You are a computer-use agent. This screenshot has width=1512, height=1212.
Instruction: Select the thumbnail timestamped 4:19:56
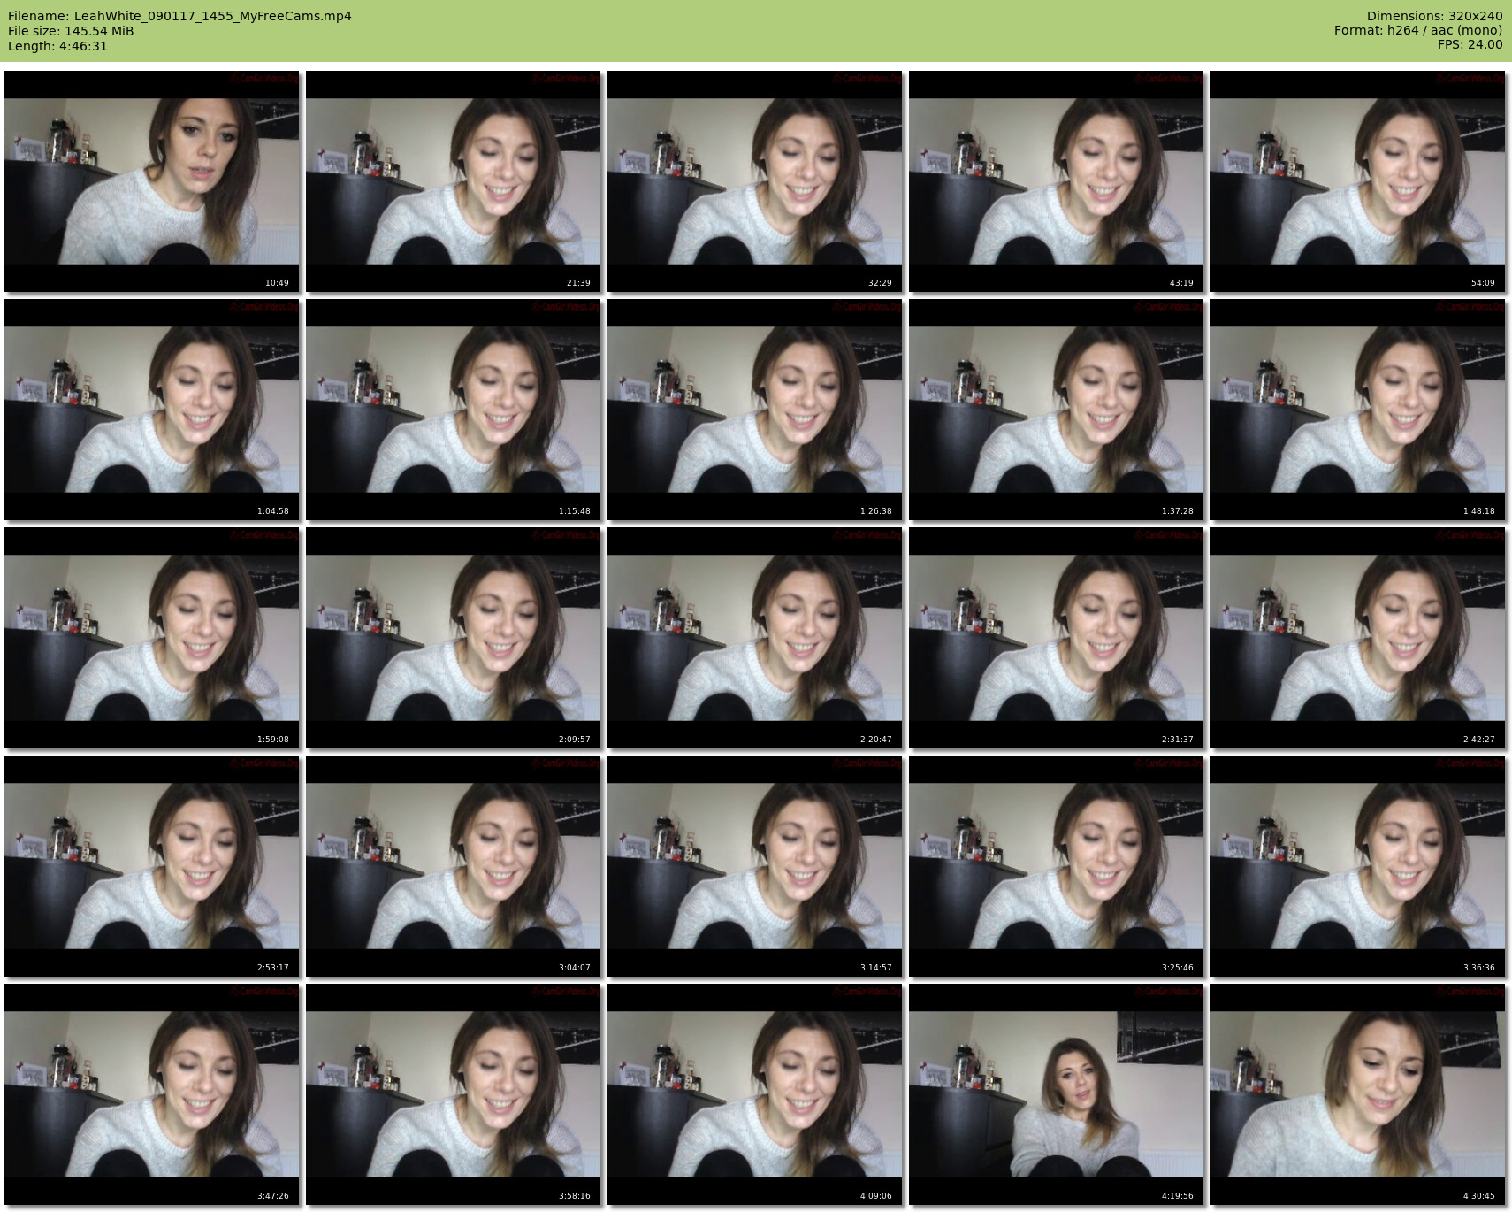1057,1094
